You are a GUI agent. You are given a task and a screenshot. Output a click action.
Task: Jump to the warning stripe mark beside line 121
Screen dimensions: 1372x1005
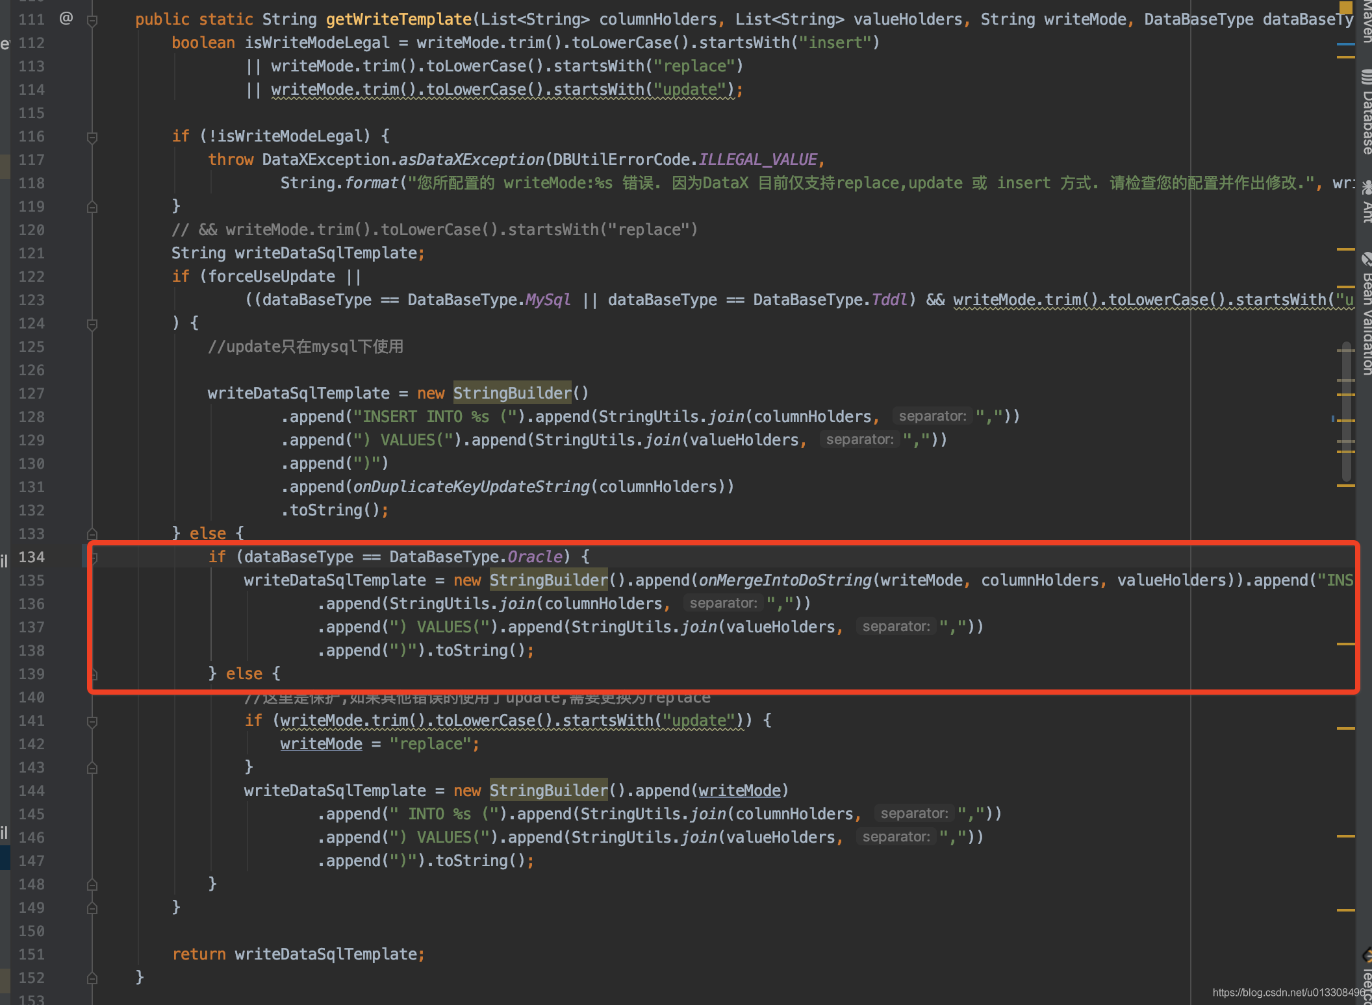[x=1345, y=249]
